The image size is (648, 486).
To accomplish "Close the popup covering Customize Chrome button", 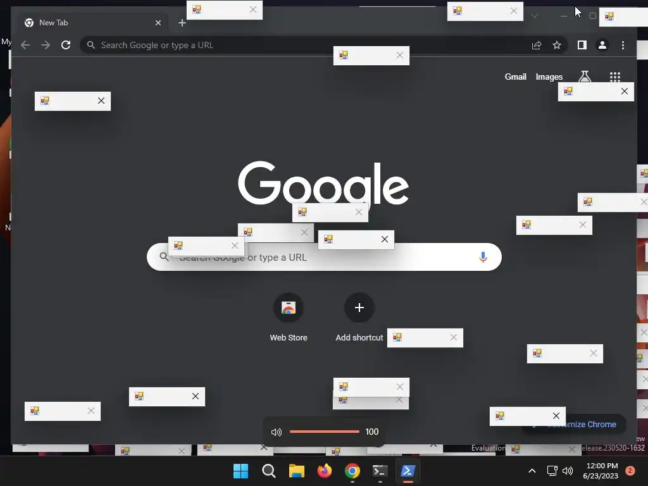I will 556,416.
